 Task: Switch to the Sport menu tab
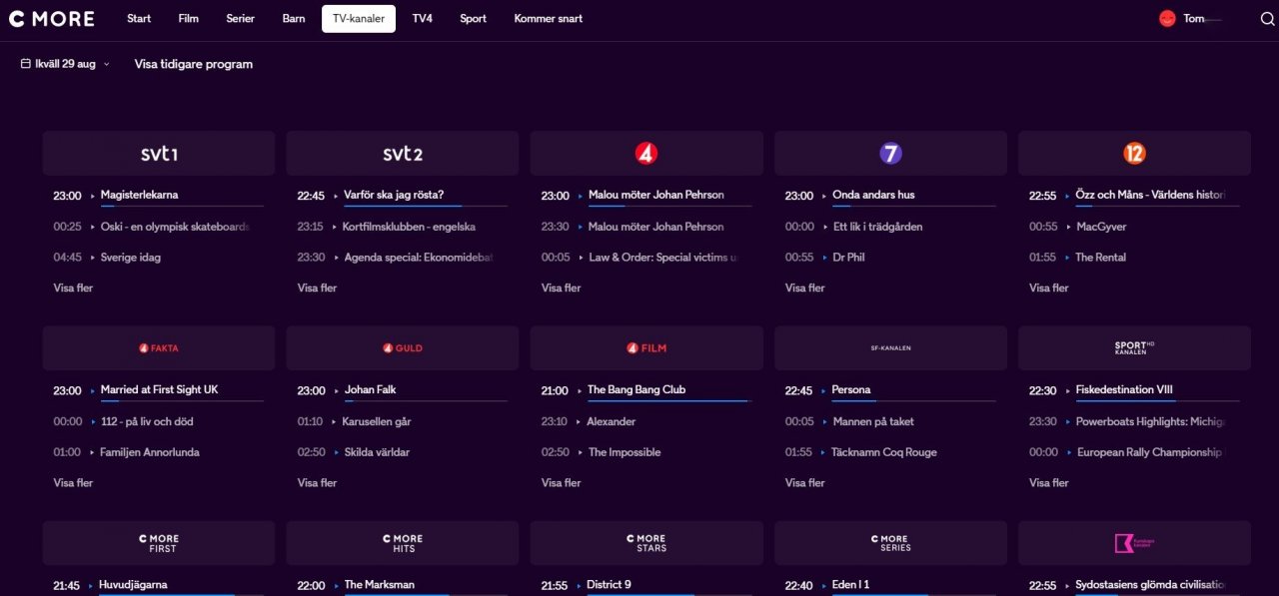(474, 19)
